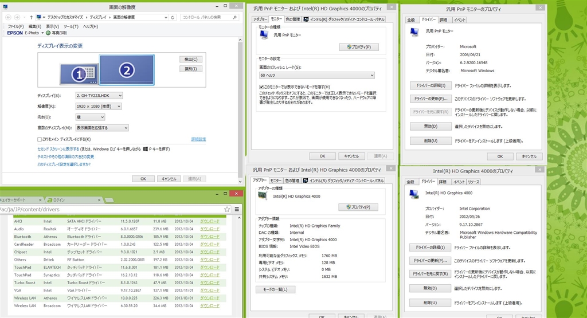The height and width of the screenshot is (318, 587).
Task: Click キャンセル in screen resolution window
Action: pyautogui.click(x=169, y=179)
